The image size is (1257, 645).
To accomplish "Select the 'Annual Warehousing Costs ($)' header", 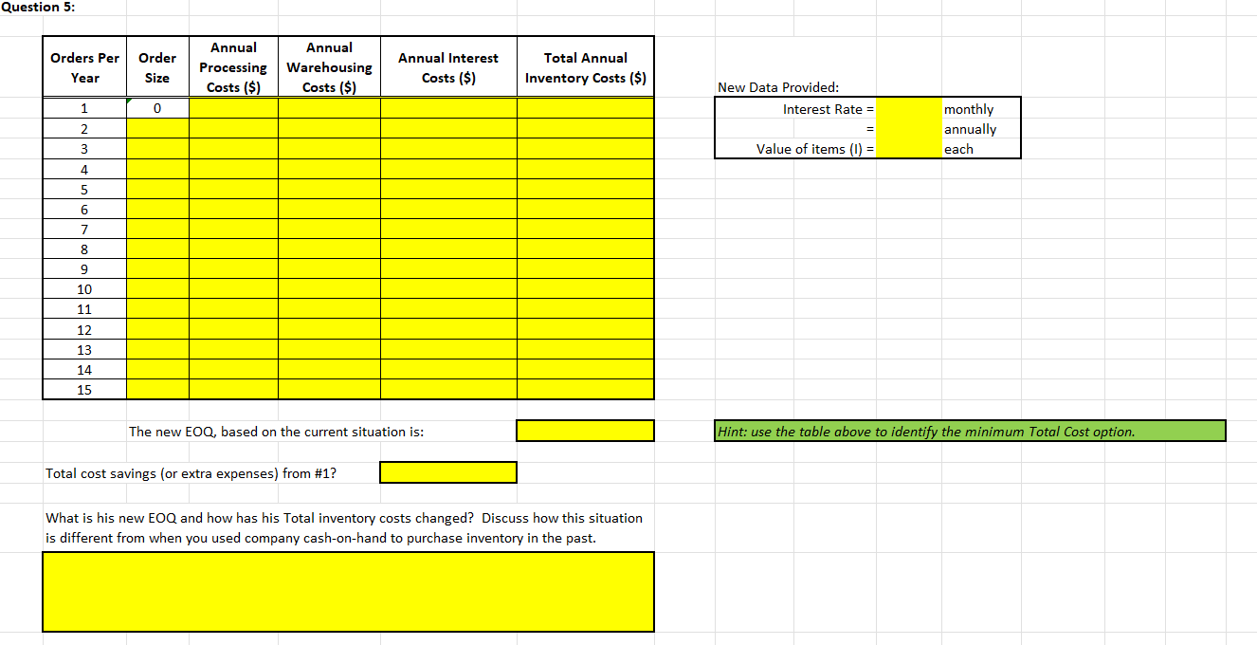I will [x=329, y=67].
